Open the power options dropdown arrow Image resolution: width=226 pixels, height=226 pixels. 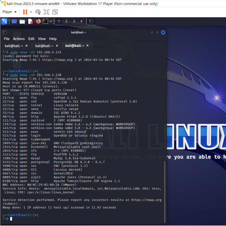pyautogui.click(x=31, y=12)
